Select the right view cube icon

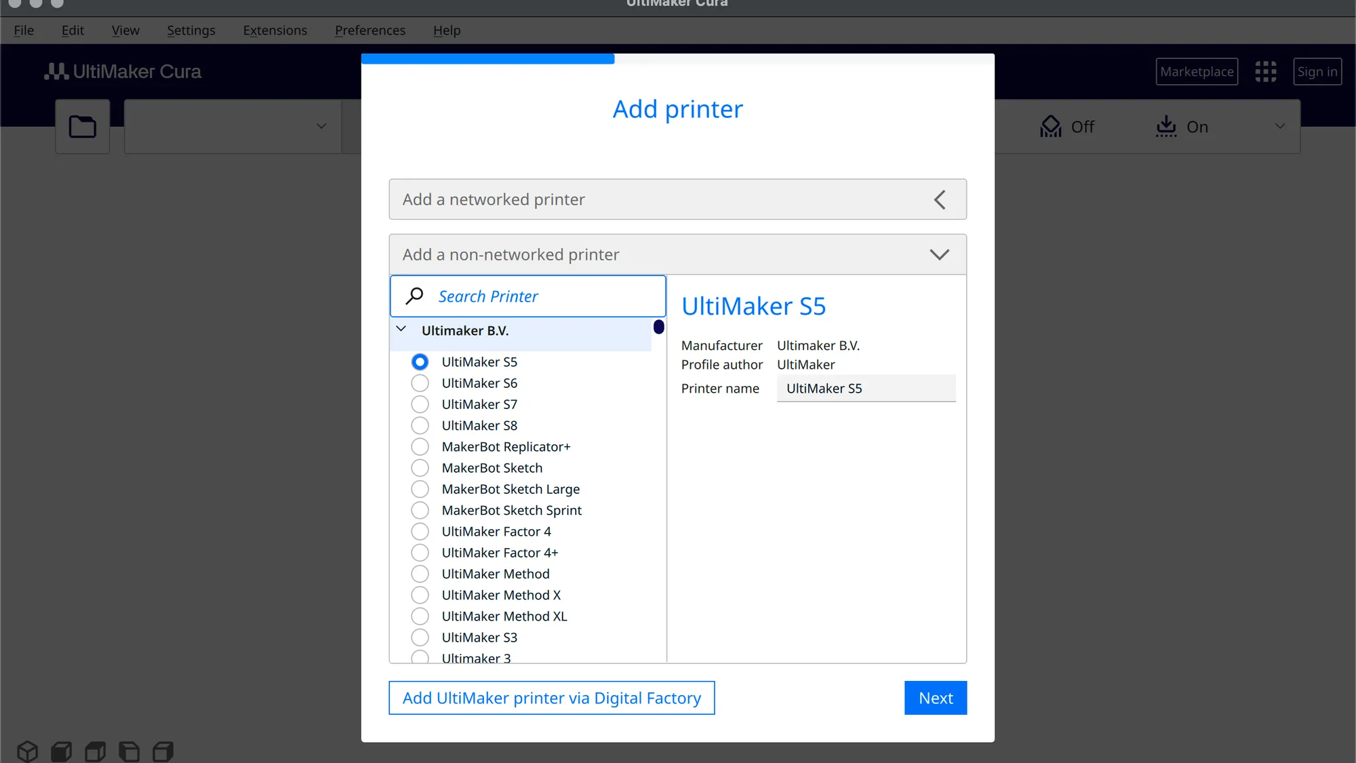[163, 751]
